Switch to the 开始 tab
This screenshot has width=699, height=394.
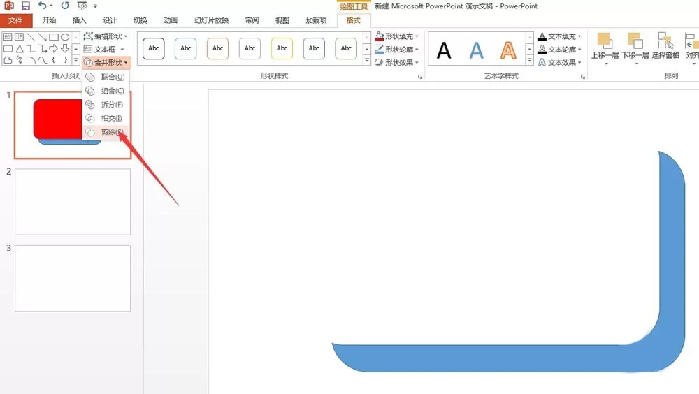49,20
